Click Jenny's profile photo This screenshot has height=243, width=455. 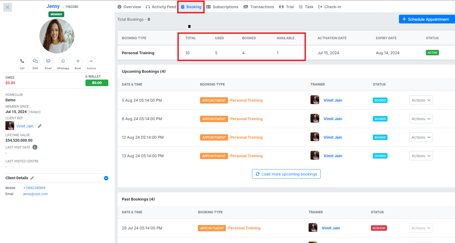57,36
